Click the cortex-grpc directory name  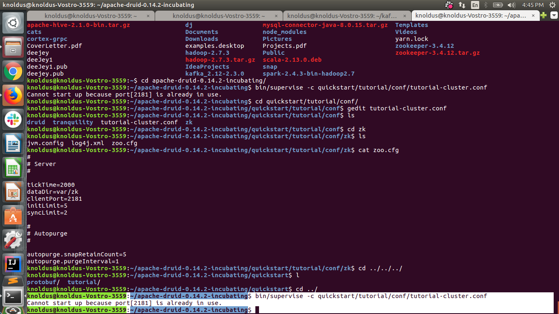pyautogui.click(x=47, y=39)
